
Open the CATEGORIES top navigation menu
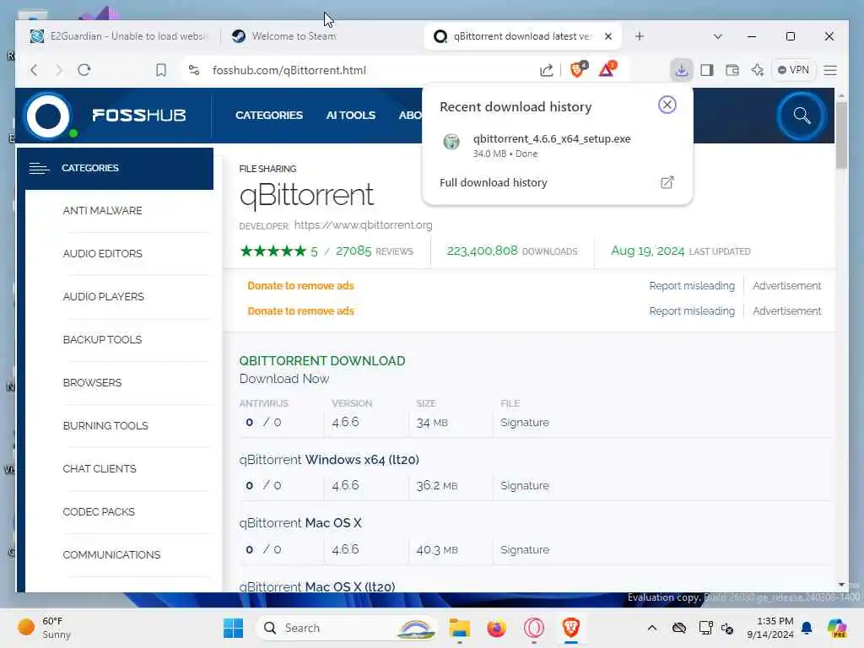coord(269,115)
